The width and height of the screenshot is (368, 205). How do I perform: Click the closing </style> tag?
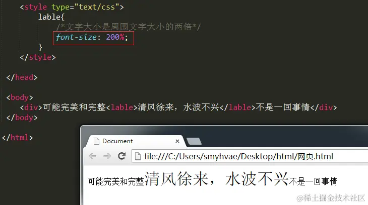tap(38, 57)
